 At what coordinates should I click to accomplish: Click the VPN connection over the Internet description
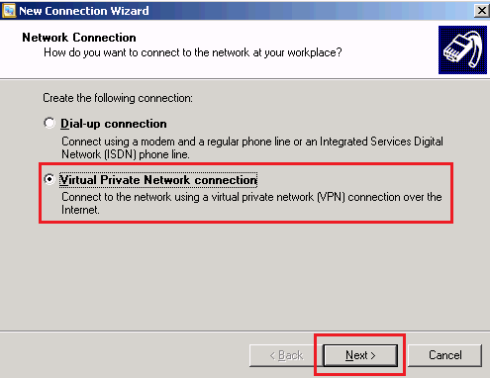(251, 197)
